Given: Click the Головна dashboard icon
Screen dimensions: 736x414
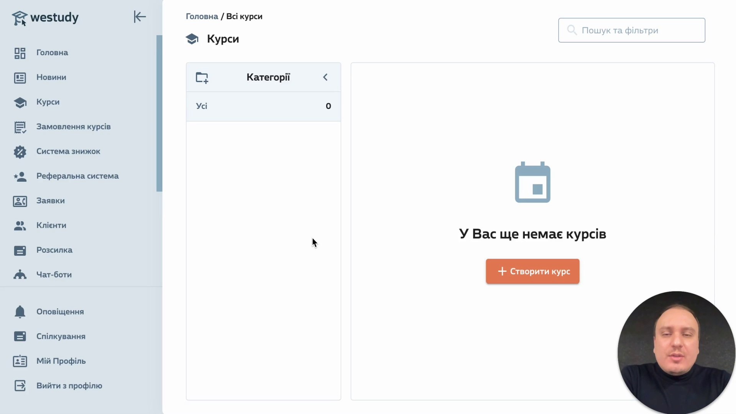Looking at the screenshot, I should click(x=20, y=53).
